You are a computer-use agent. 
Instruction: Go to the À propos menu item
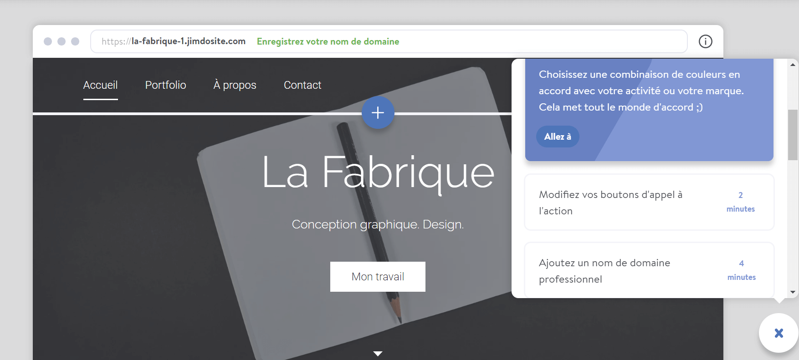click(235, 85)
